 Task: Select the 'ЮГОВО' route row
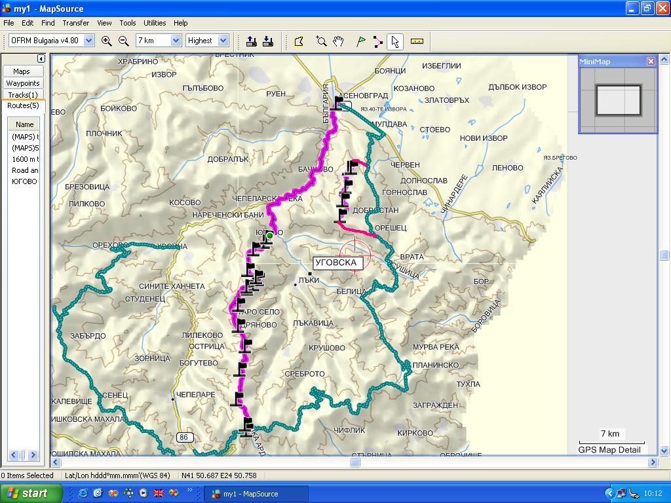tap(24, 181)
